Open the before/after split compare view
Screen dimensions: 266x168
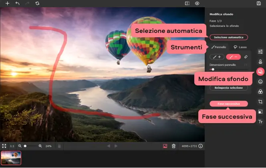point(187,3)
